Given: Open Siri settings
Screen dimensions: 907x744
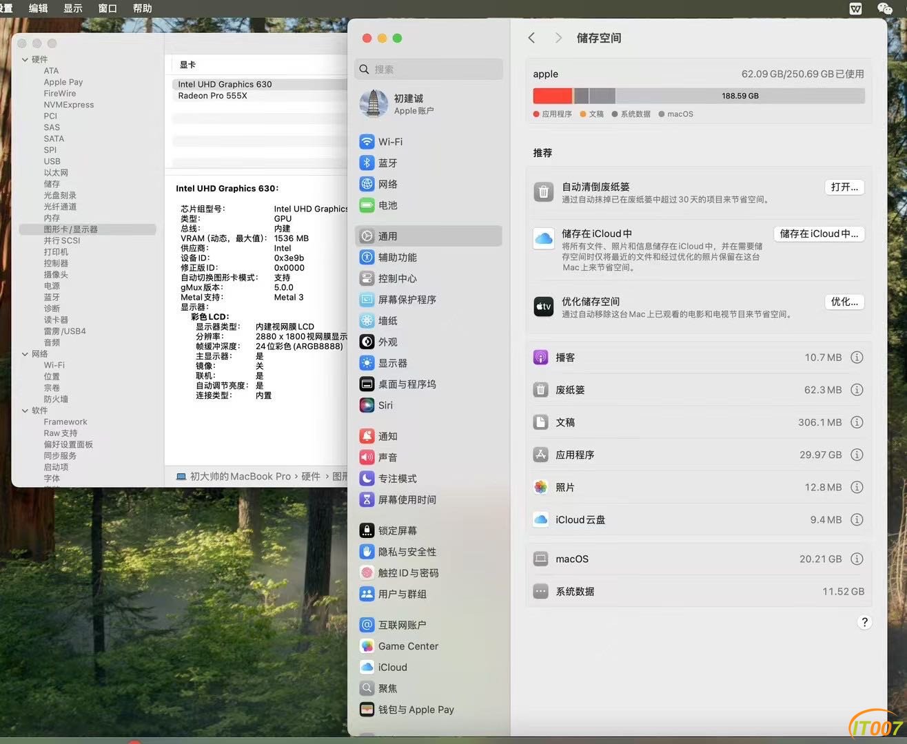Looking at the screenshot, I should coord(429,405).
